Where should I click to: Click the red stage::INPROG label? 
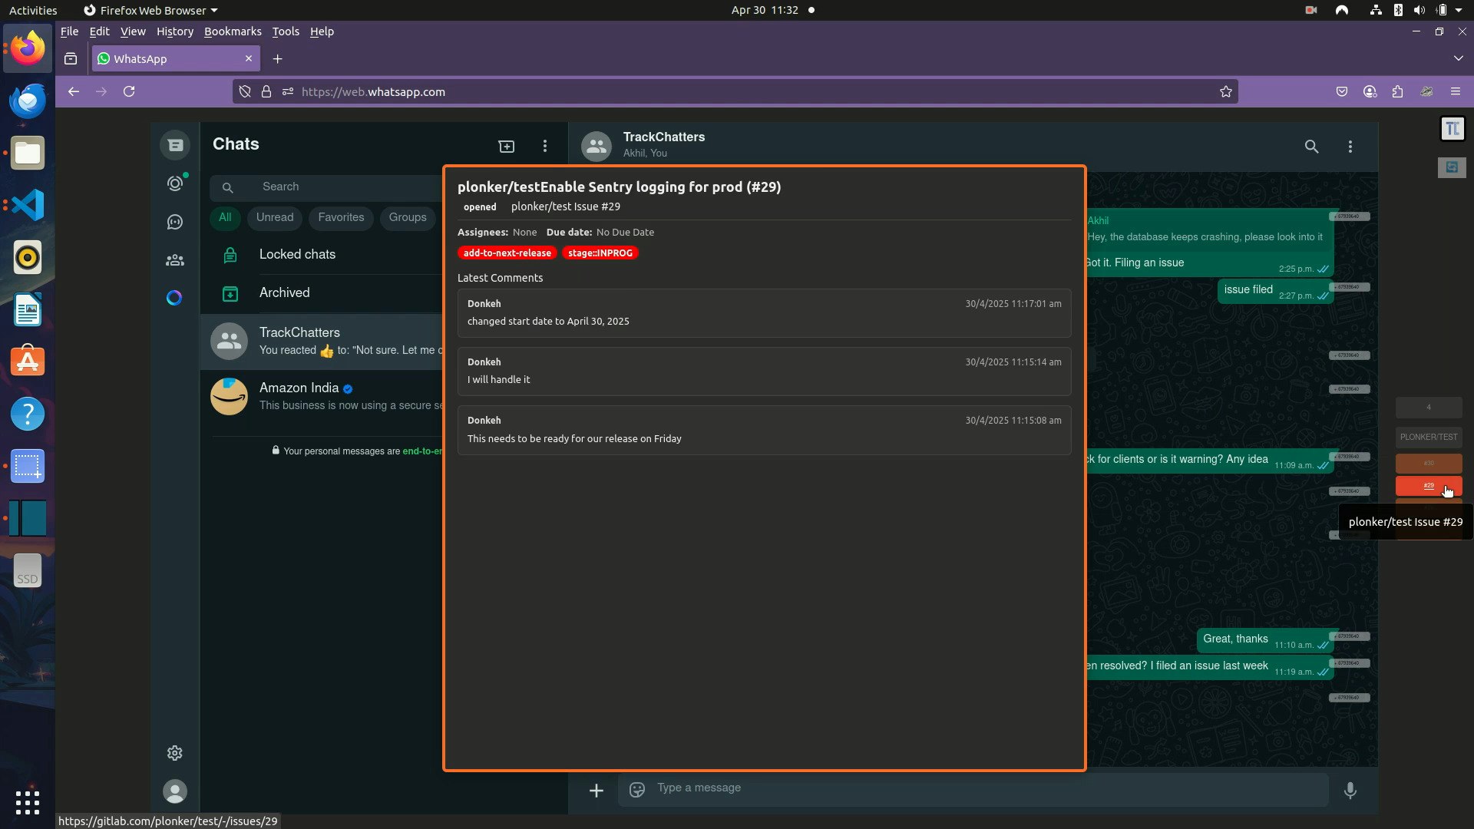pos(600,253)
